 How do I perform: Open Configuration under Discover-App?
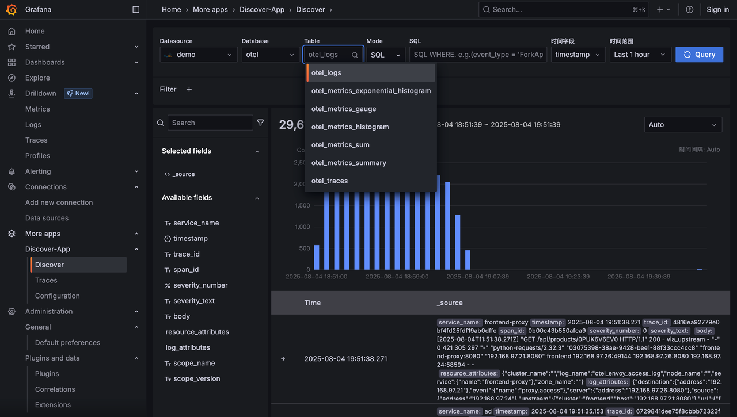point(58,296)
